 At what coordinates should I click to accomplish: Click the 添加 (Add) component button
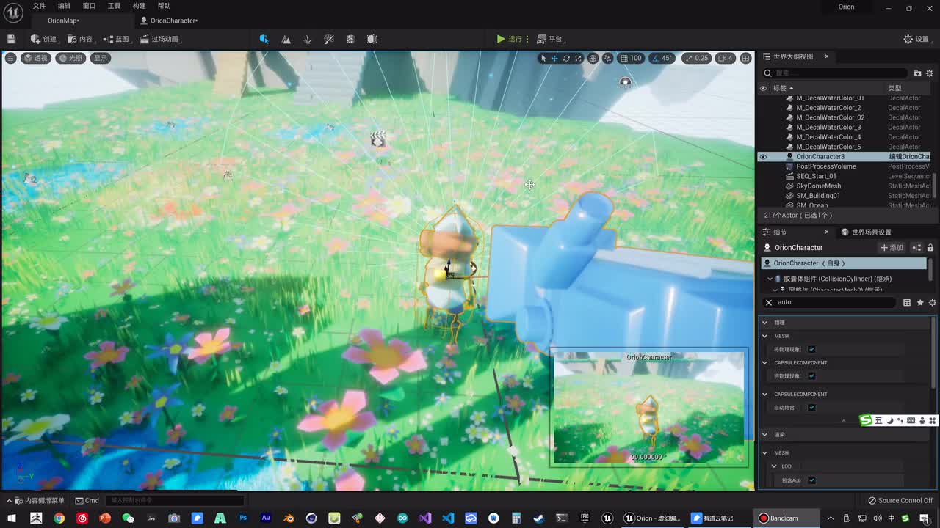click(892, 247)
